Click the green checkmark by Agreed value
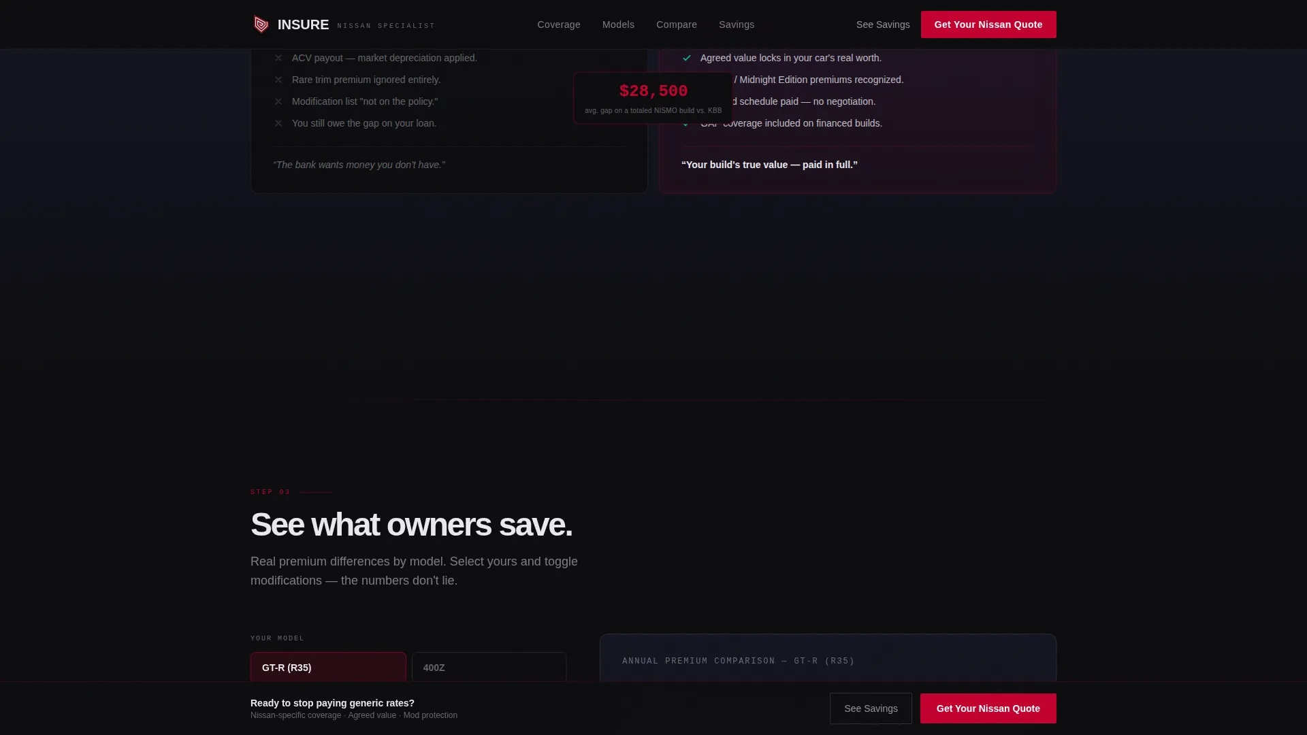 (x=687, y=58)
